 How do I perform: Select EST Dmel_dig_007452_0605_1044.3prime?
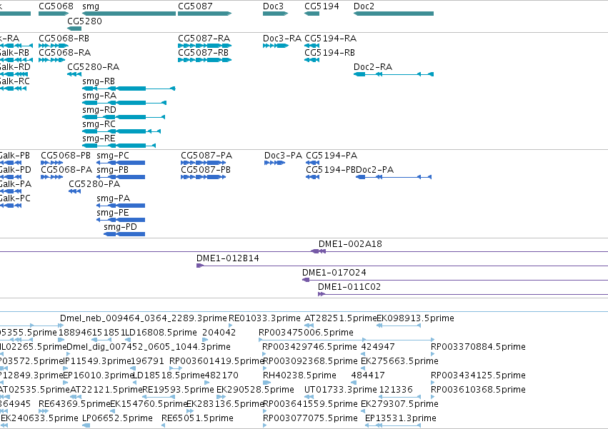click(149, 347)
